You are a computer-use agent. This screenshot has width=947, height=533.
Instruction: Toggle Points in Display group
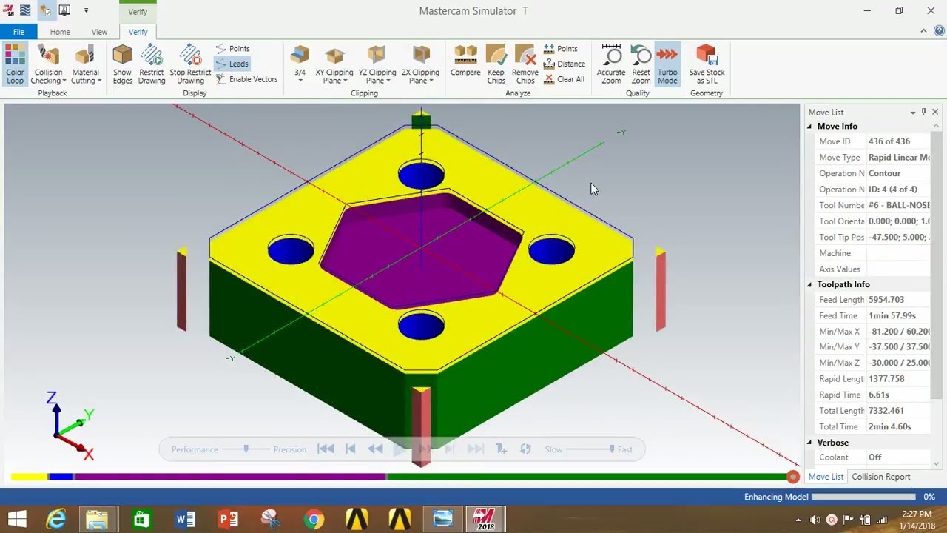pos(233,48)
